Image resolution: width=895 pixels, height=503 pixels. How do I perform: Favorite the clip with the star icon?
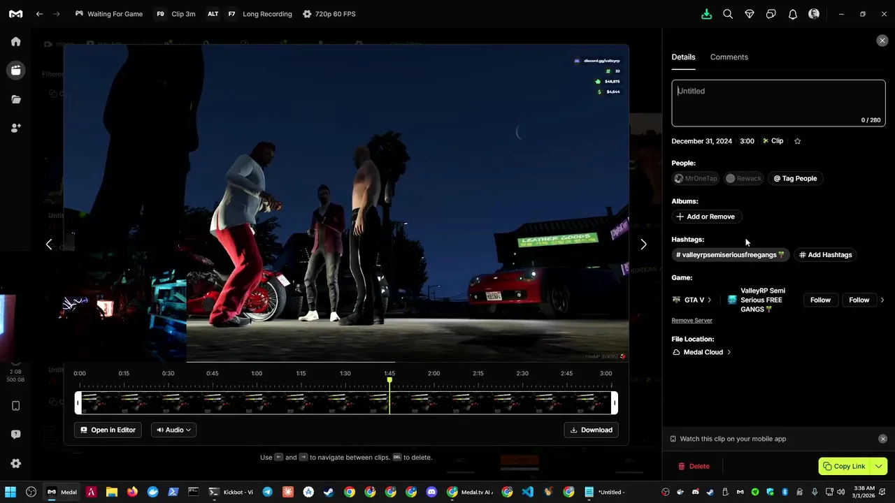pos(797,141)
